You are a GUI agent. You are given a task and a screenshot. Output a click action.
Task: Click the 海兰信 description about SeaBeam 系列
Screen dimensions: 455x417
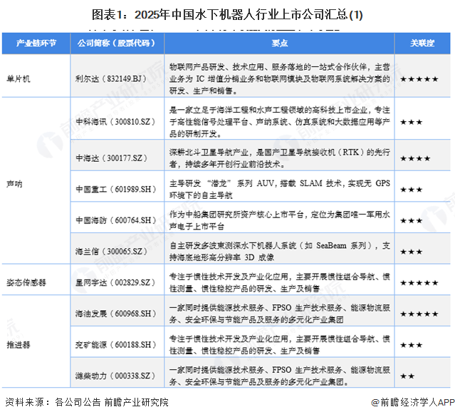tap(279, 252)
